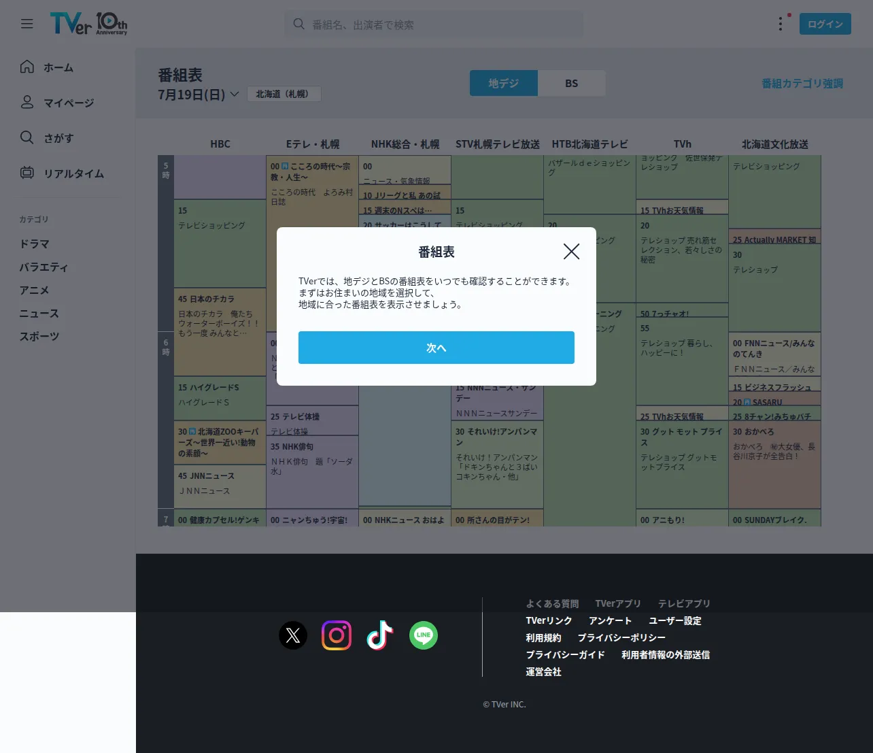Open TVer's X (Twitter) page
873x753 pixels.
(293, 635)
